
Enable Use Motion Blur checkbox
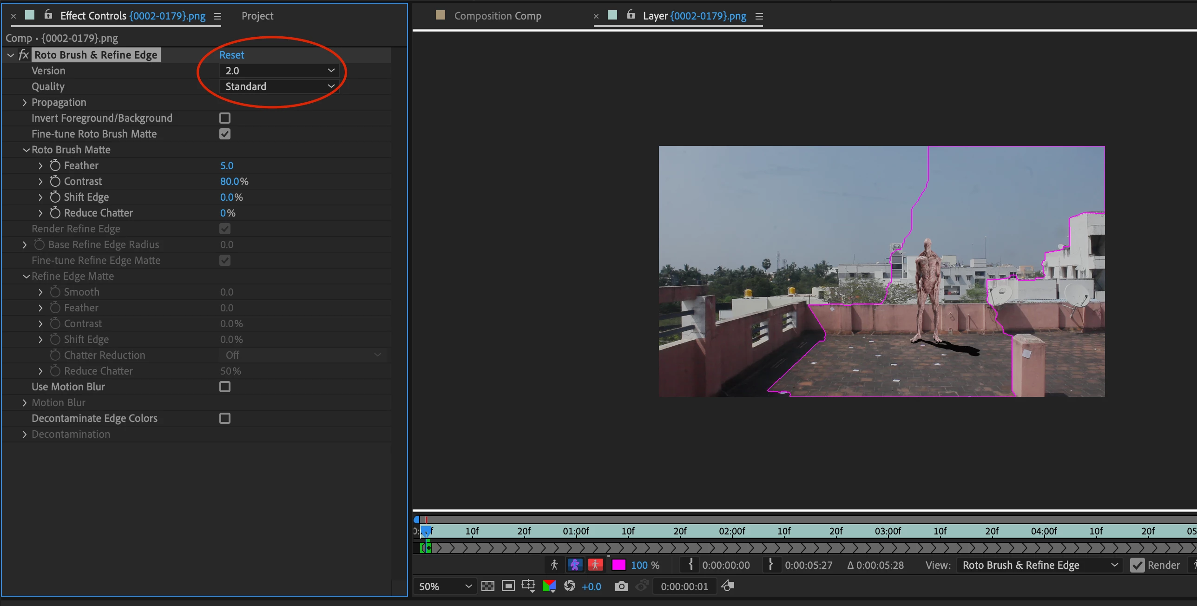(x=225, y=387)
